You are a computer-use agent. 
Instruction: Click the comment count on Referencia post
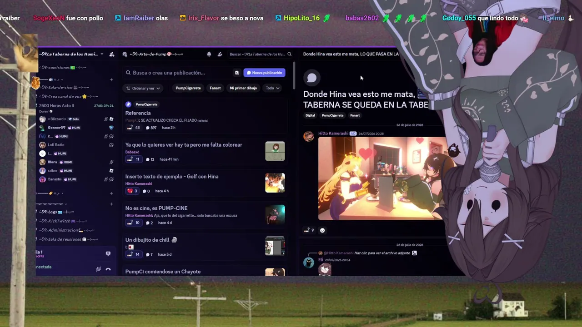point(151,128)
